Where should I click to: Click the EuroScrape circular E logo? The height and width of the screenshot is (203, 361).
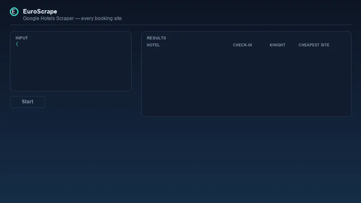[14, 12]
